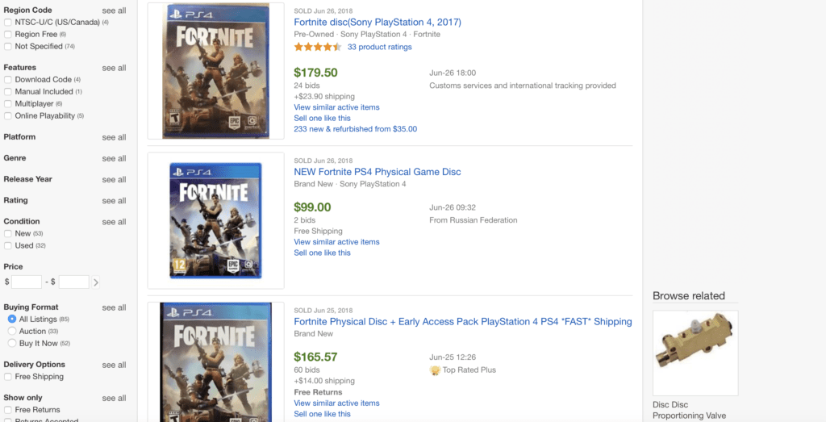Open the first Fortnite PS4 listing image

tap(216, 71)
